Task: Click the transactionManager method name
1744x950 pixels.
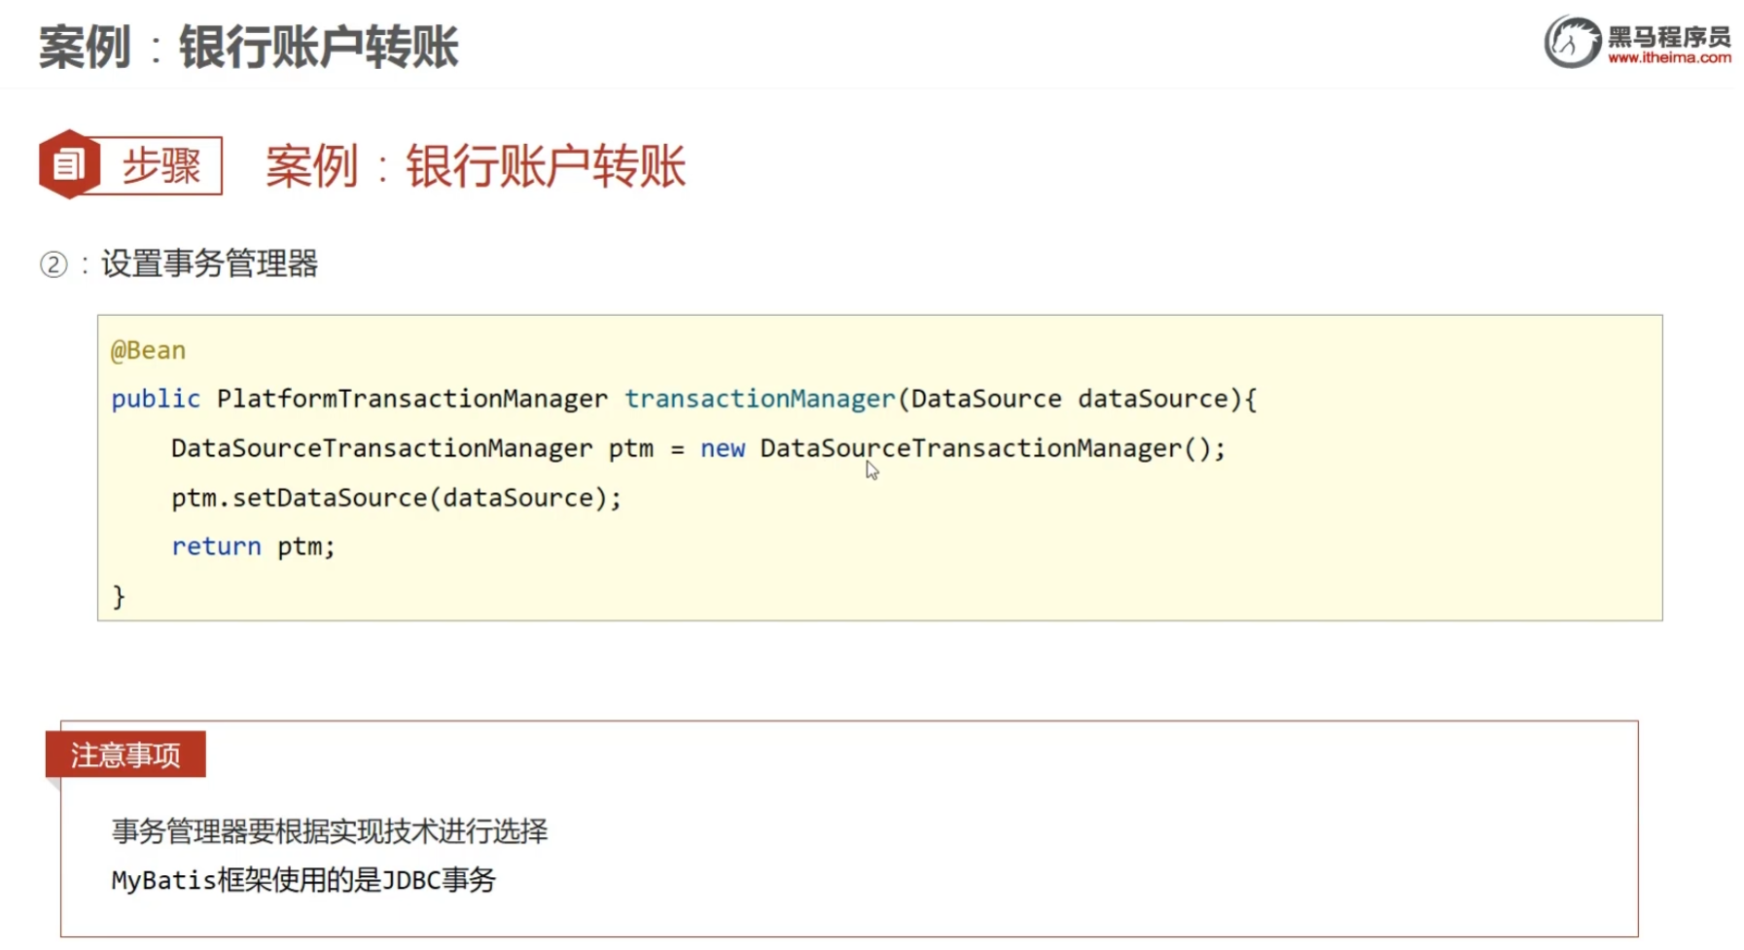Action: tap(760, 399)
